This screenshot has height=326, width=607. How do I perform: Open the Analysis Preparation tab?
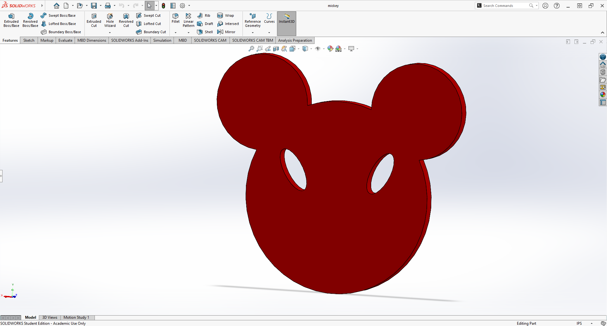point(295,40)
